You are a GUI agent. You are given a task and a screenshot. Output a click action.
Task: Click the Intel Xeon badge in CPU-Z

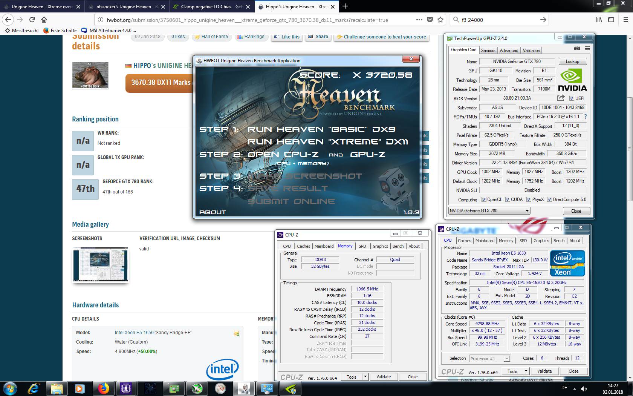[567, 263]
